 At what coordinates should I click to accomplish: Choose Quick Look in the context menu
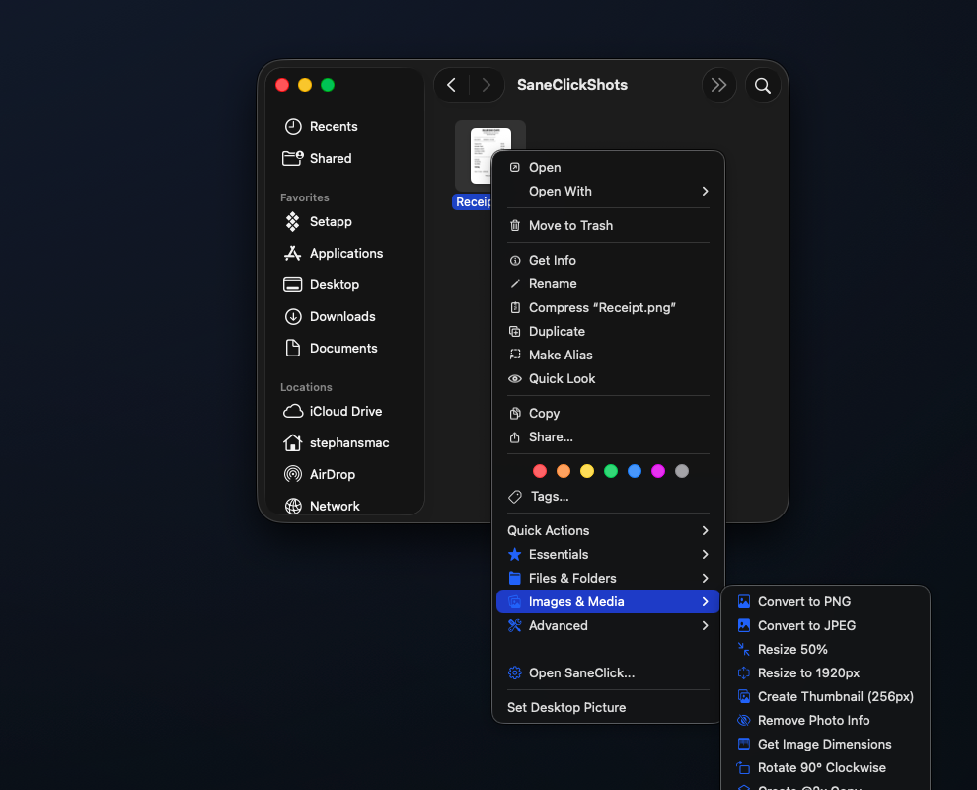pos(608,378)
